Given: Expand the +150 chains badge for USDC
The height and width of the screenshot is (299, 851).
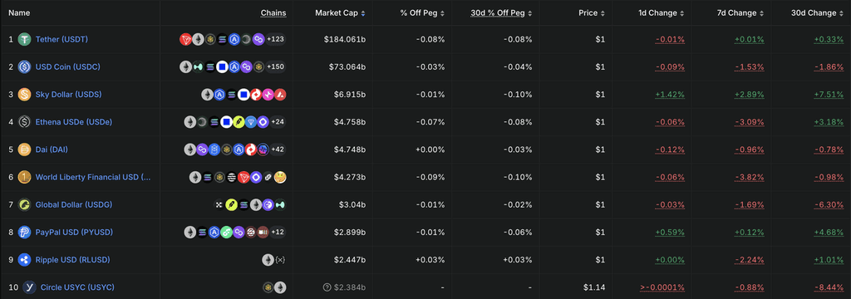Looking at the screenshot, I should point(275,66).
